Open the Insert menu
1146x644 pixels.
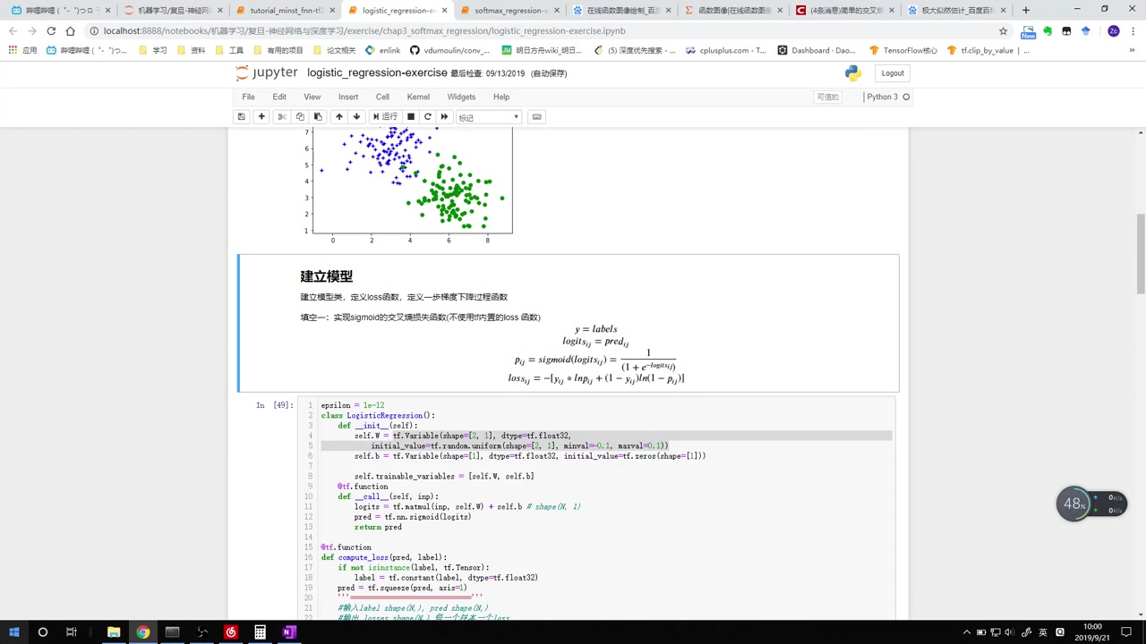point(348,97)
